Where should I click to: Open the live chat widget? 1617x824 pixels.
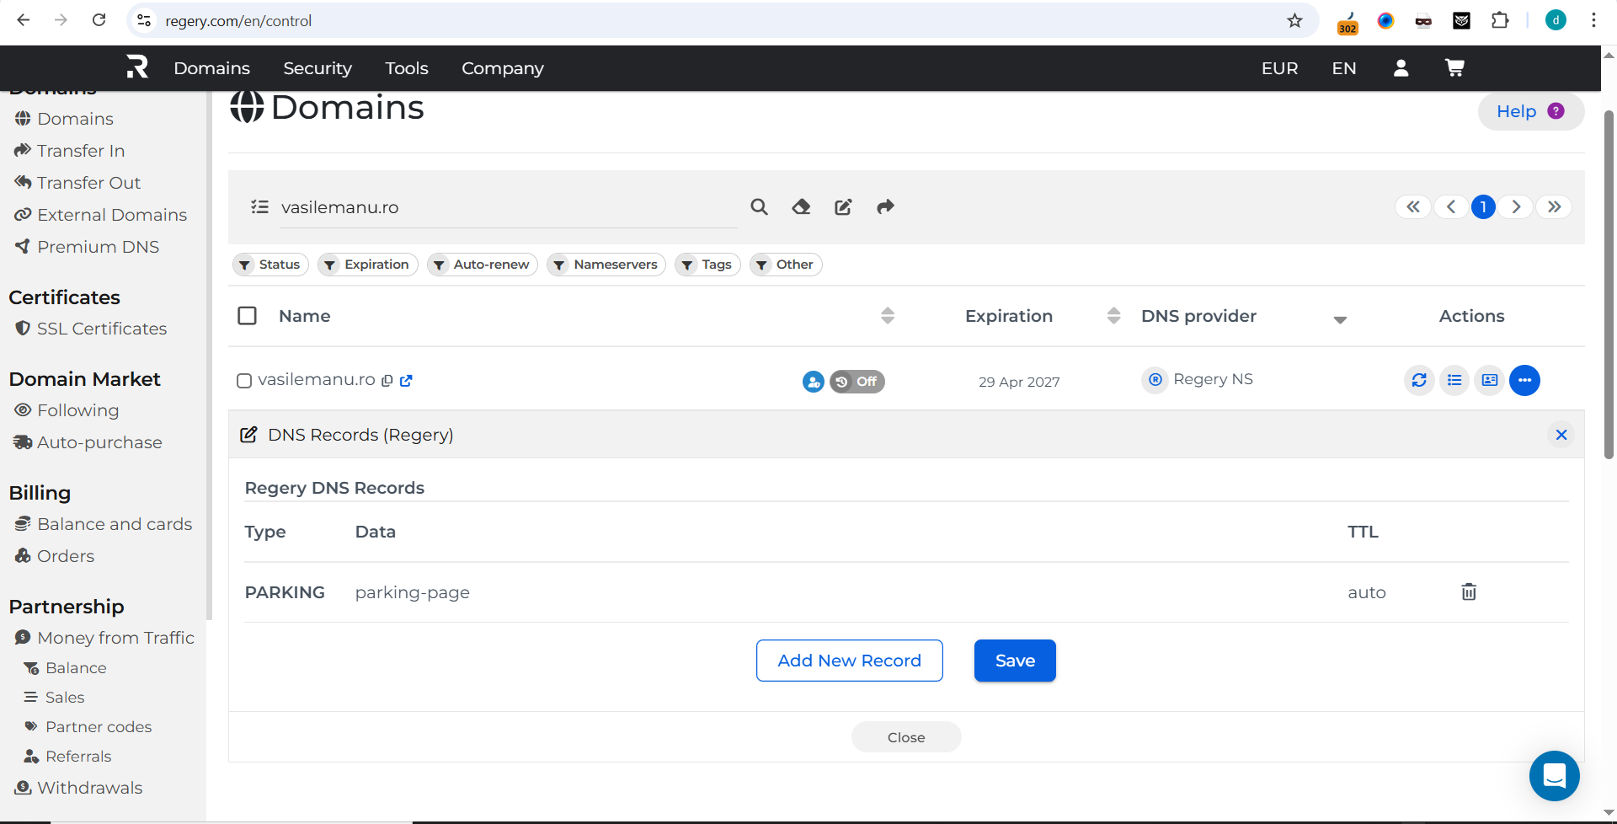pyautogui.click(x=1555, y=776)
